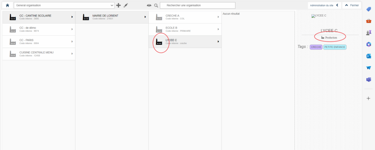Open Outlook from the right sidebar

pyautogui.click(x=368, y=56)
